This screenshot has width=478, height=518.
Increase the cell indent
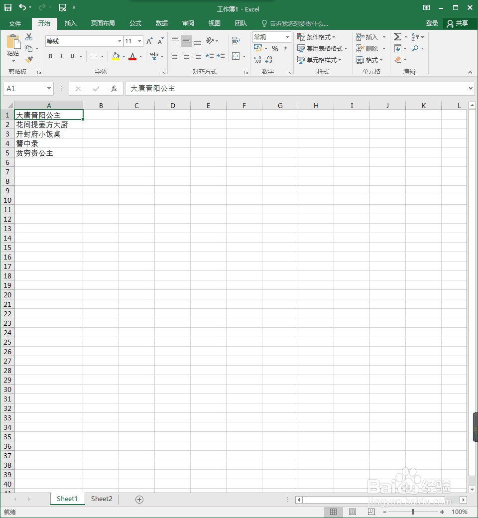click(x=221, y=56)
